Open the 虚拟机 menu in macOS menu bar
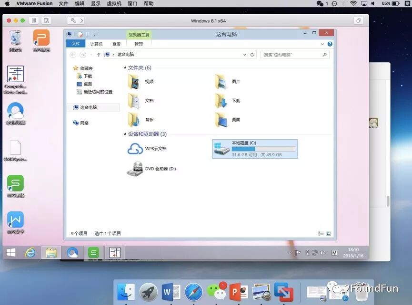The image size is (412, 305). coord(114,3)
